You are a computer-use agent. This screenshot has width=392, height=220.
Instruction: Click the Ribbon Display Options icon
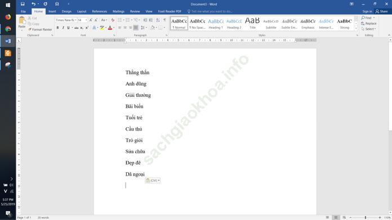tap(351, 4)
